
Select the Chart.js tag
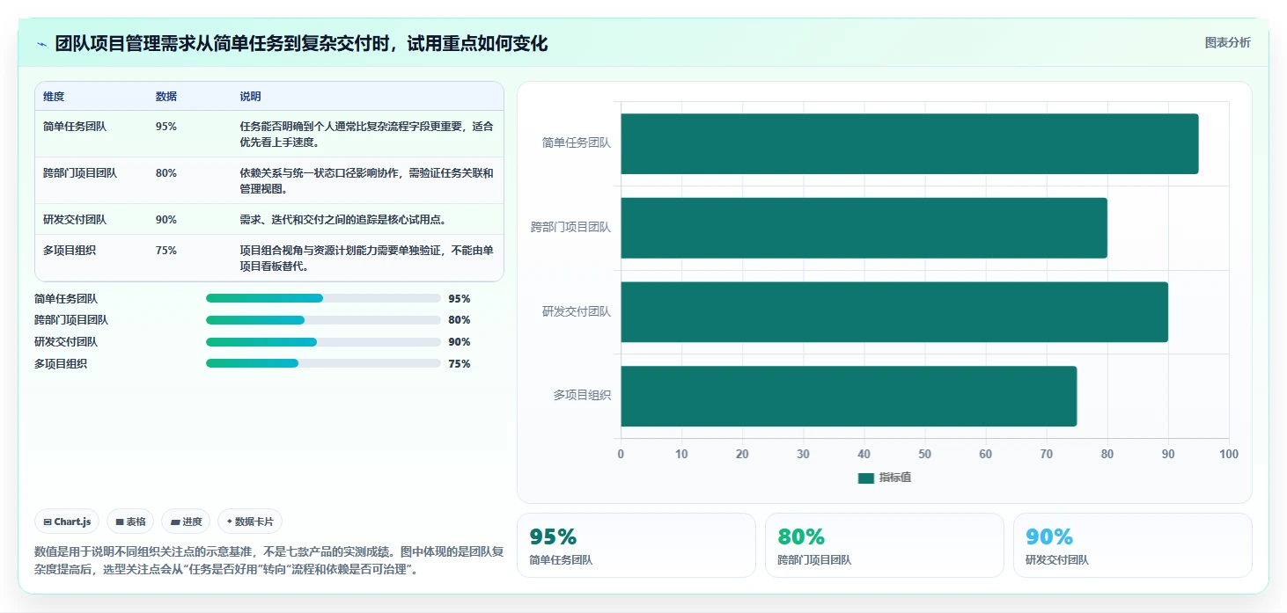[x=67, y=522]
